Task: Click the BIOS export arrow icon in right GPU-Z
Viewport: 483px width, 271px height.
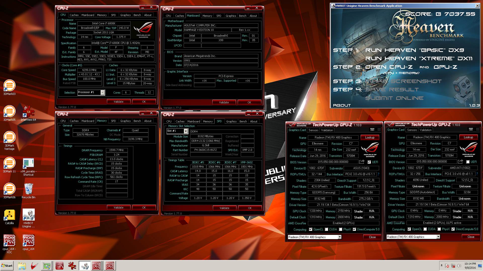Action: [460, 162]
